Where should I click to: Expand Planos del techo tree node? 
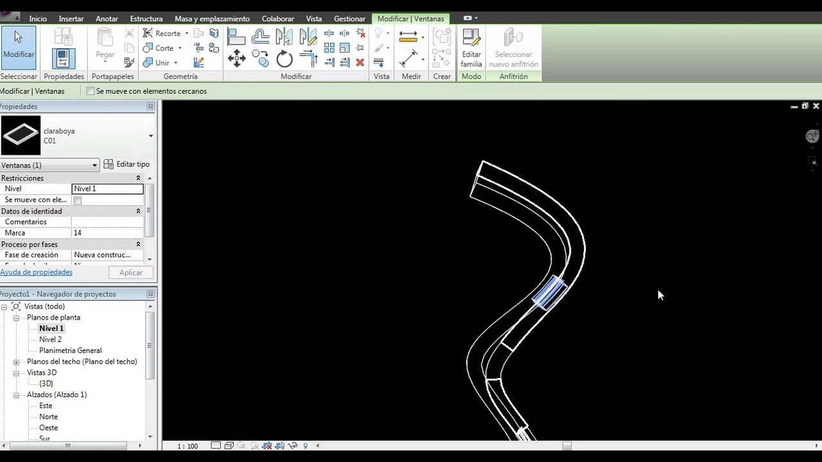tap(16, 362)
